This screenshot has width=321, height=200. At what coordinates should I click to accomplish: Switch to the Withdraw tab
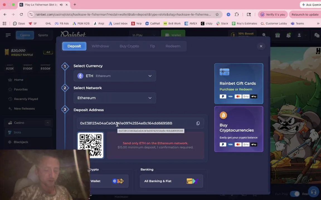tap(100, 46)
